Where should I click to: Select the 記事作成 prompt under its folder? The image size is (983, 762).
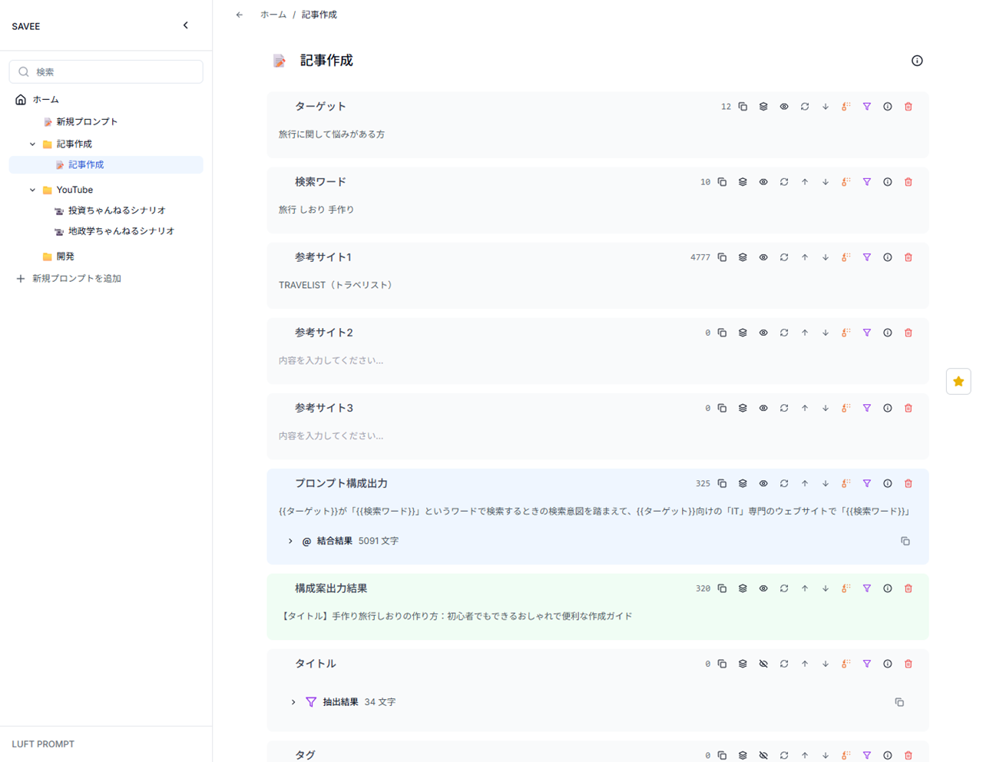[x=106, y=165]
